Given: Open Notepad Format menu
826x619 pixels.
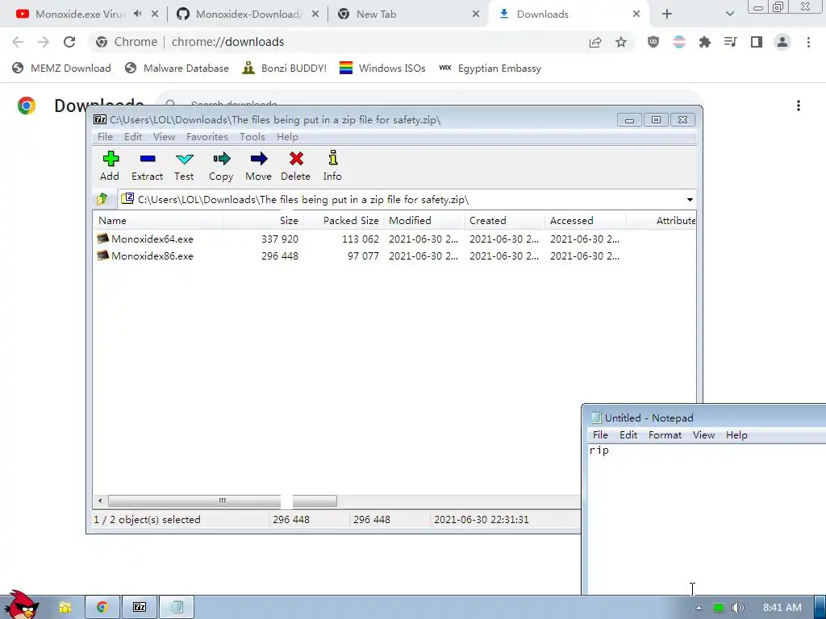Looking at the screenshot, I should (x=665, y=434).
